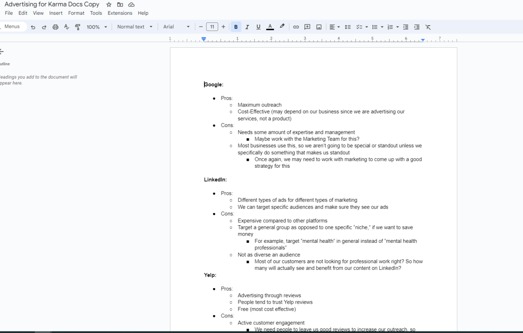Click the "Free (most cost effective)" bullet
The width and height of the screenshot is (523, 333).
pos(267,309)
